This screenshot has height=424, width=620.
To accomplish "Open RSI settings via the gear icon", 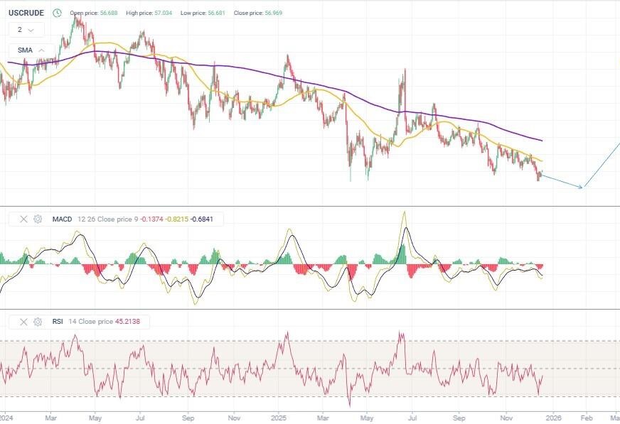I will click(x=38, y=322).
